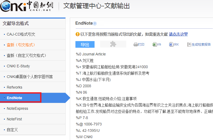Click the author line '%A 刘义胜'
Viewport: 213px width, 140px height.
(85, 60)
